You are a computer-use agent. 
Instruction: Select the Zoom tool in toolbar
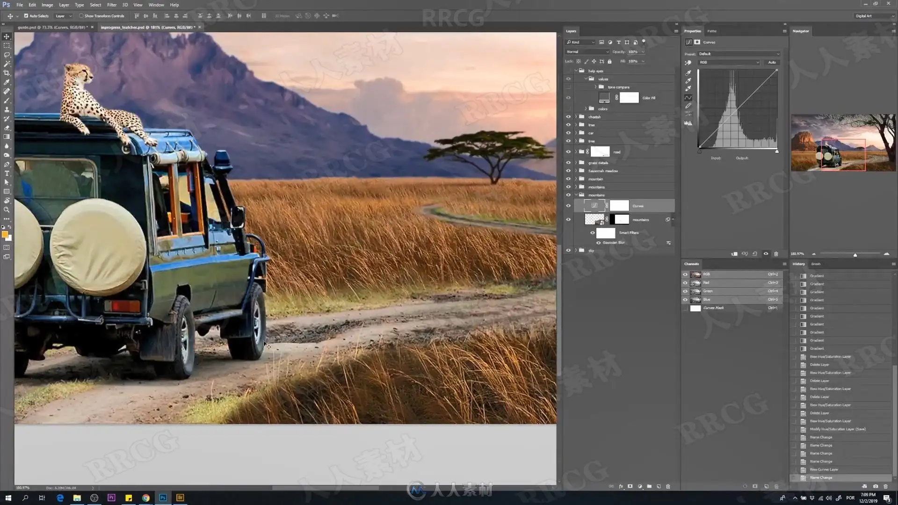point(7,210)
